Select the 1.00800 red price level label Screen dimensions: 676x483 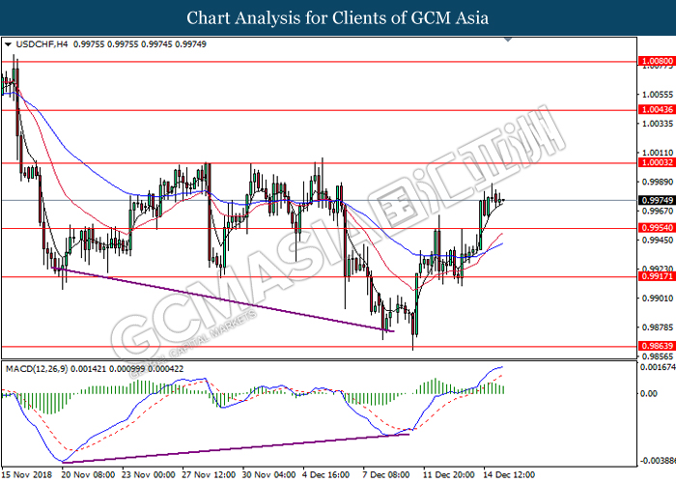pos(657,61)
